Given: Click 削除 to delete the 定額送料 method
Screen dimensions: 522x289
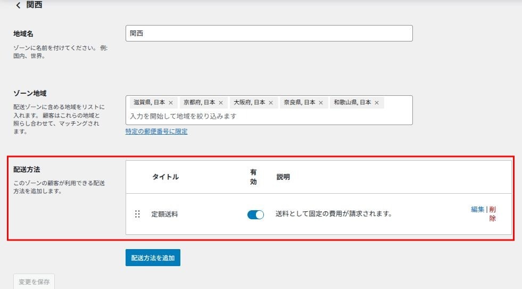Looking at the screenshot, I should click(x=492, y=213).
